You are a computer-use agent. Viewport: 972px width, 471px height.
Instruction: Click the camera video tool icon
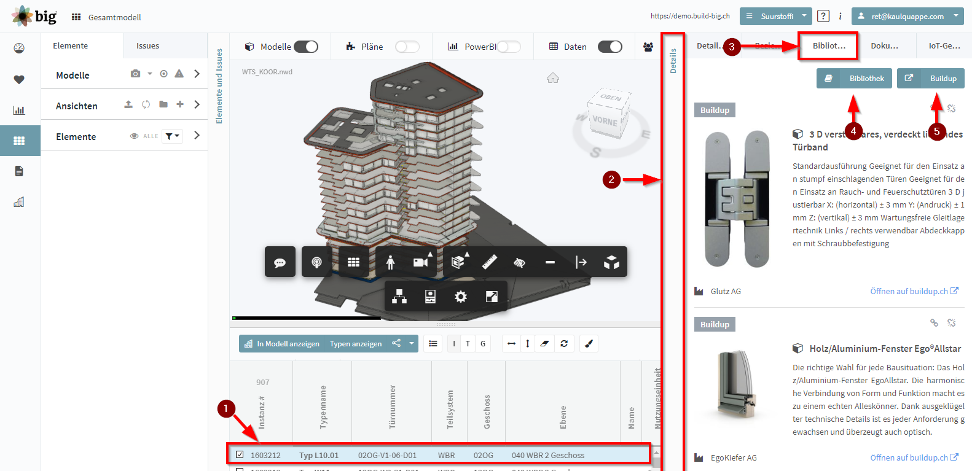click(421, 262)
